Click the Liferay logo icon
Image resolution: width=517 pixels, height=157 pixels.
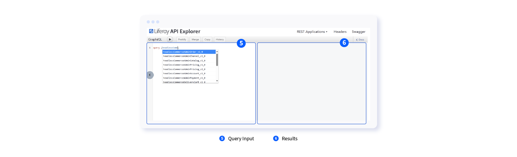[x=151, y=31]
